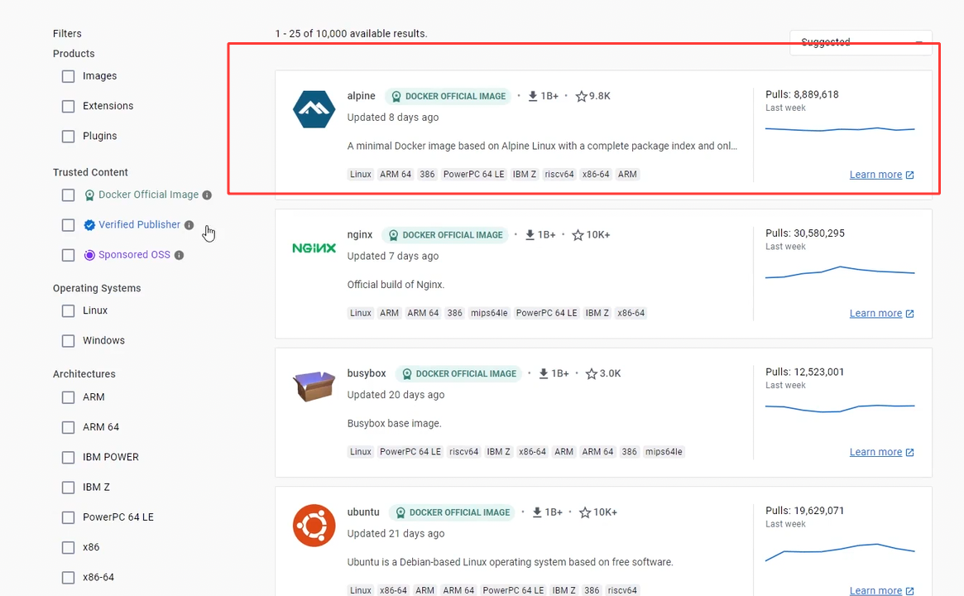The height and width of the screenshot is (596, 964).
Task: Click ubuntu pulls trend chart
Action: pyautogui.click(x=840, y=552)
